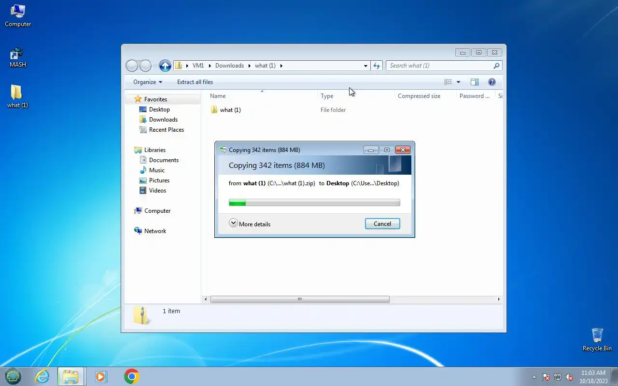Sort by Type column header
This screenshot has width=618, height=386.
click(x=356, y=96)
